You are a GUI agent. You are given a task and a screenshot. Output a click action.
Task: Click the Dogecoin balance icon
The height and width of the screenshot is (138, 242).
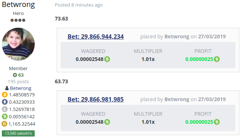pos(5,124)
